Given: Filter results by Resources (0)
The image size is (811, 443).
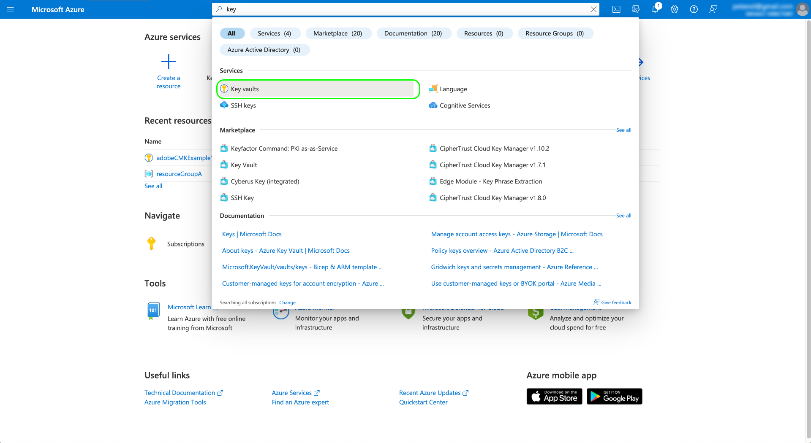Looking at the screenshot, I should click(484, 33).
